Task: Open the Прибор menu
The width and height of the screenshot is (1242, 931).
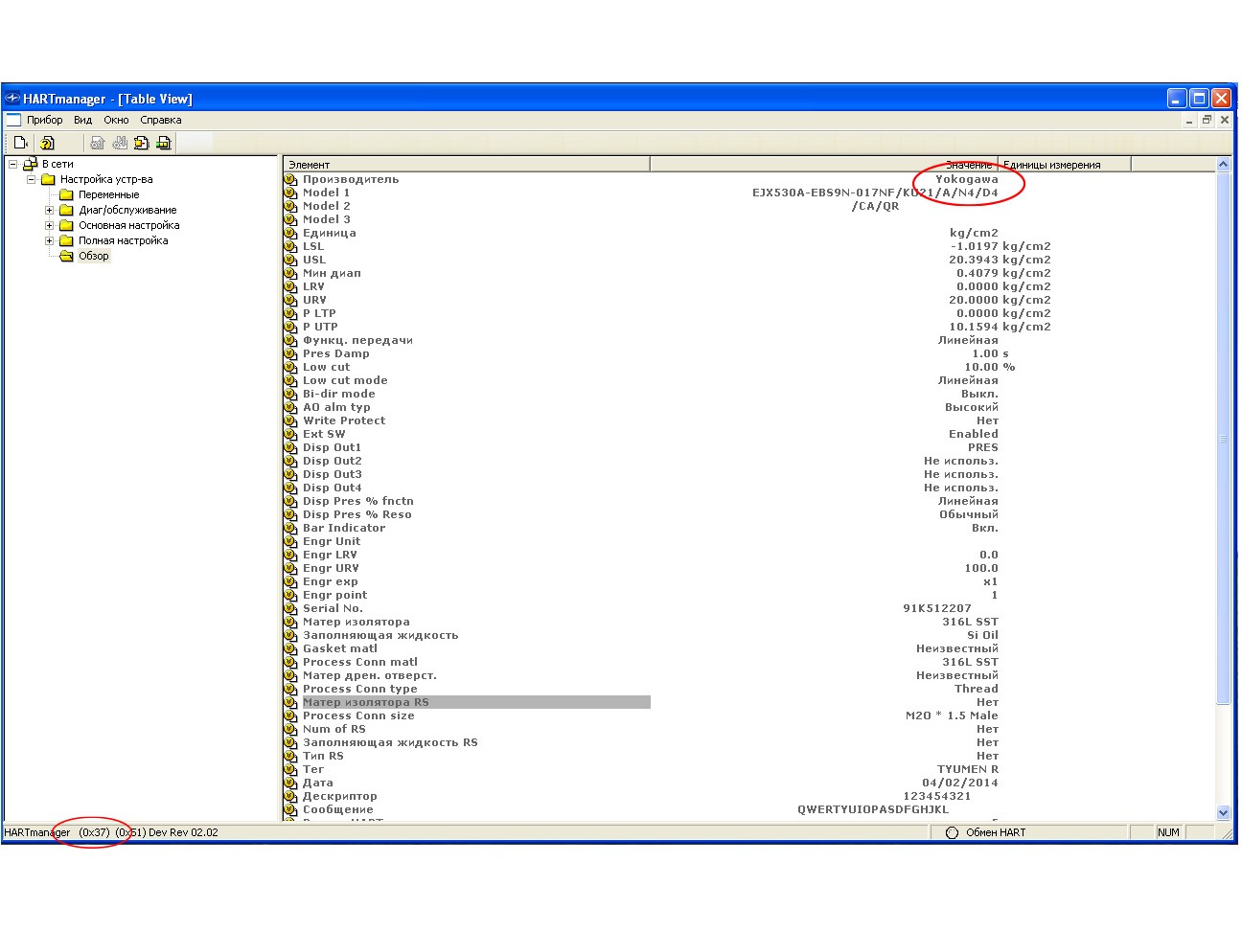Action: click(44, 120)
